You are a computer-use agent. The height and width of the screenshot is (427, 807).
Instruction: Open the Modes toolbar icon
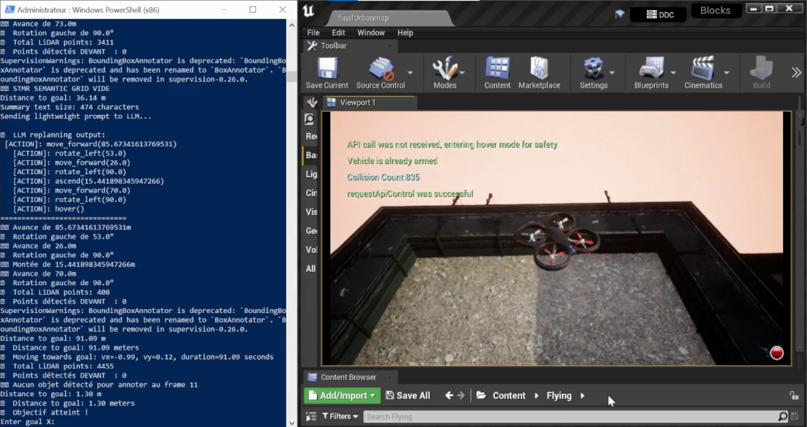pyautogui.click(x=445, y=72)
